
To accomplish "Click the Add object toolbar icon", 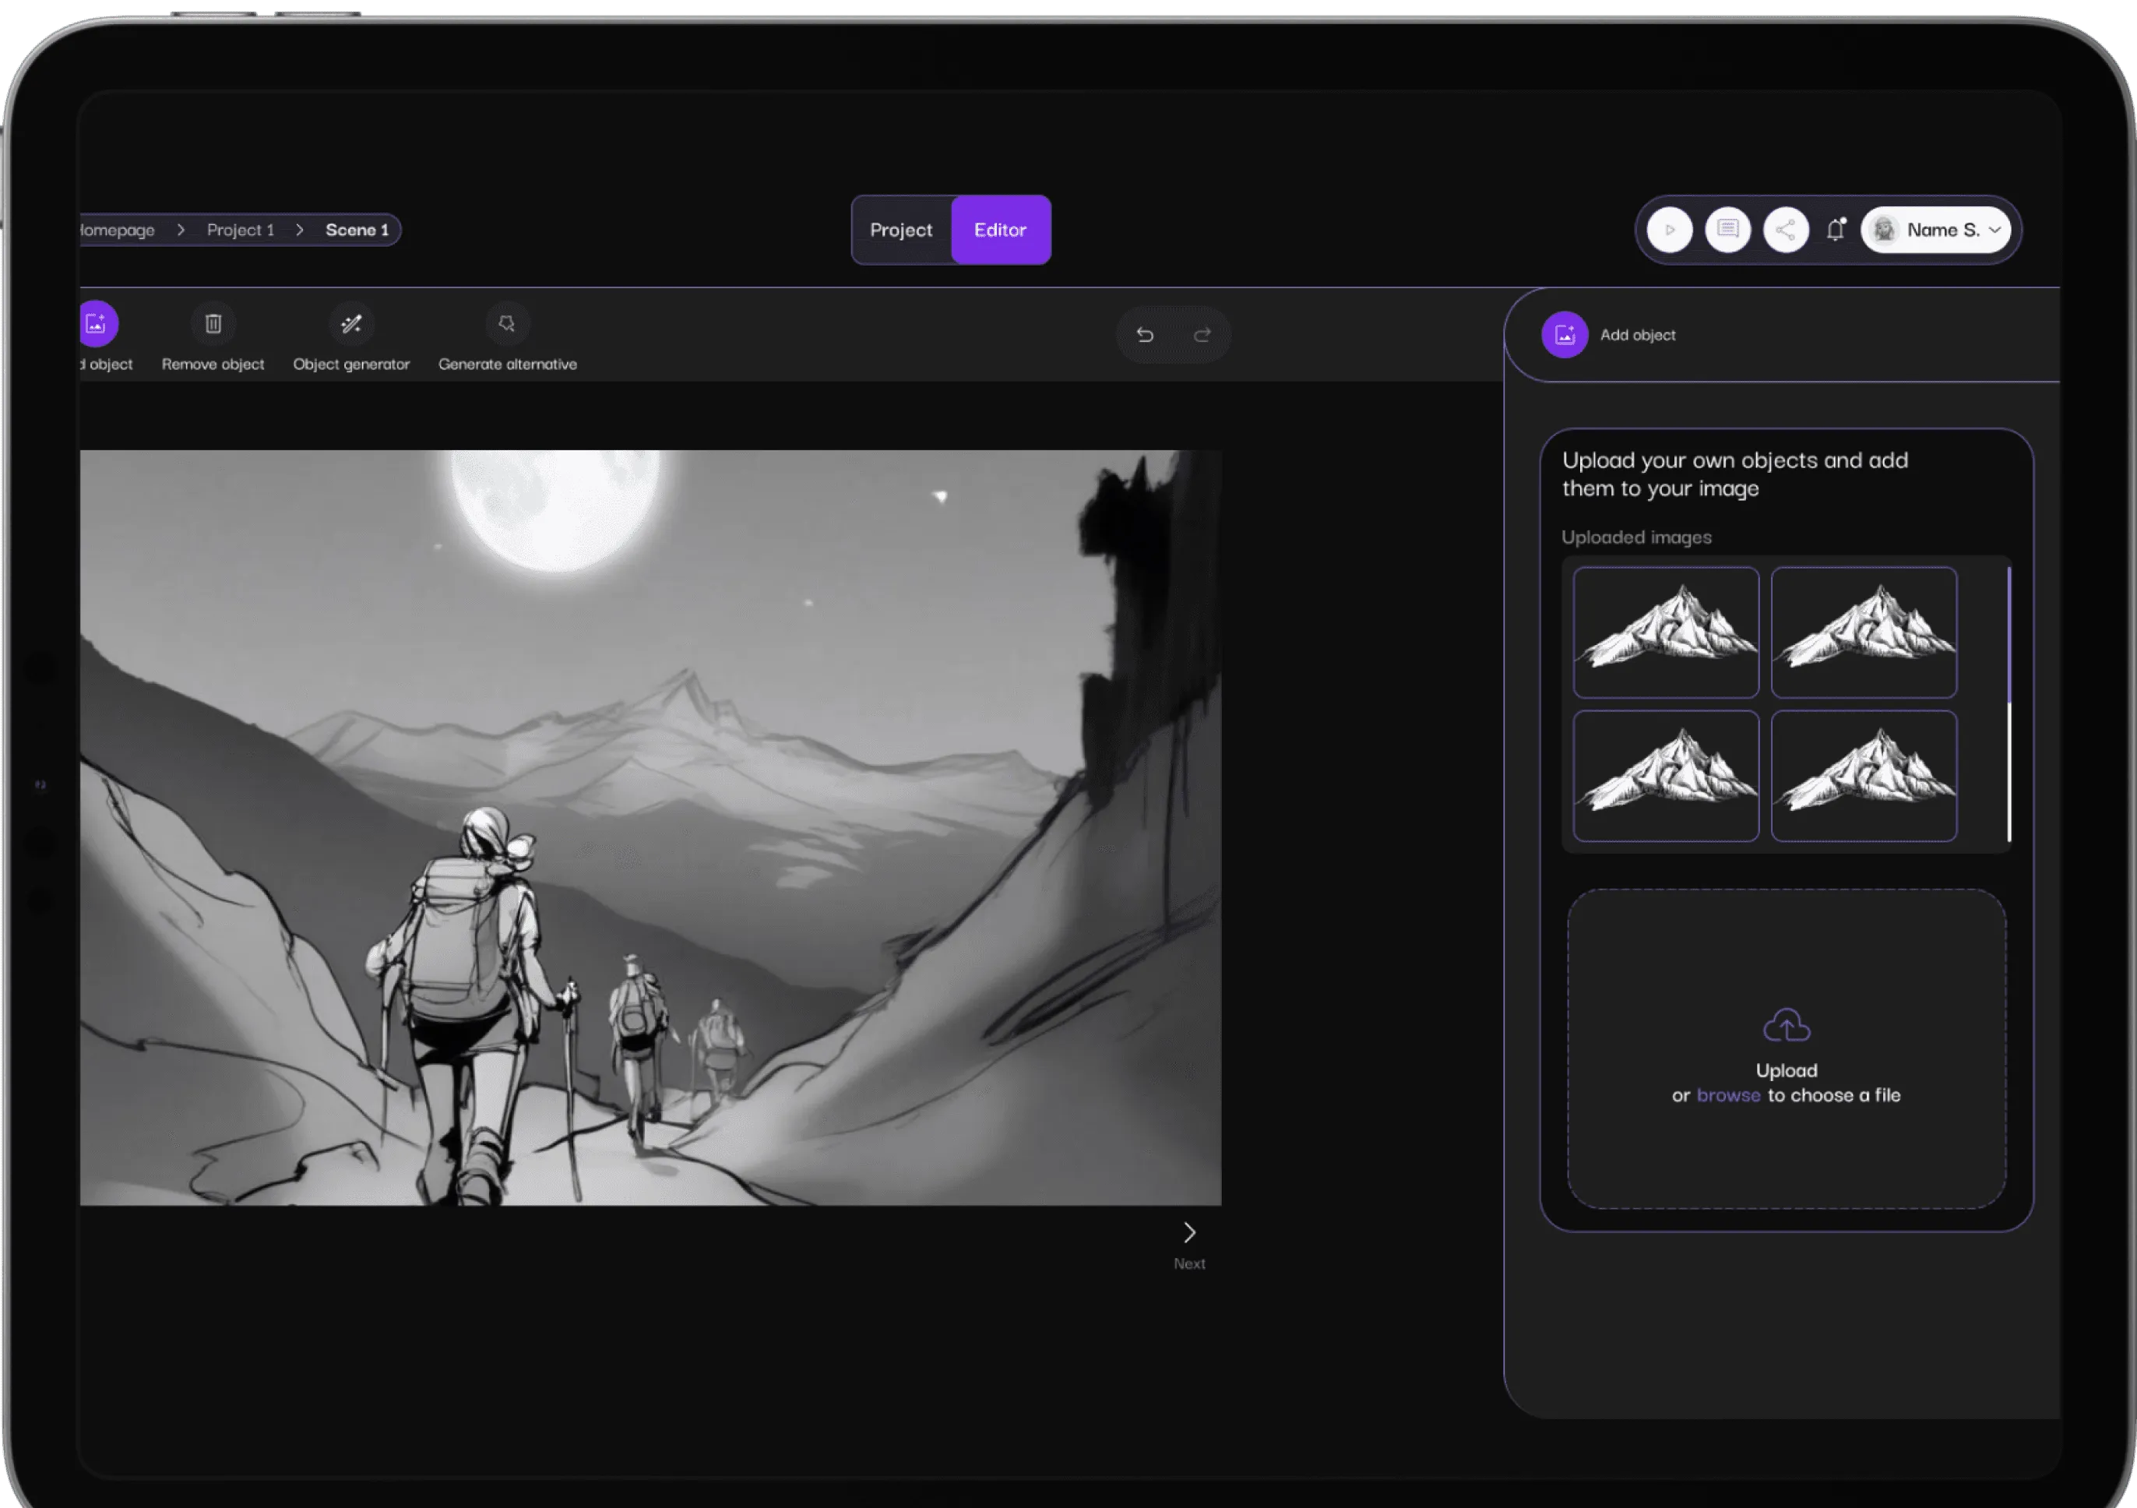I will pos(97,324).
